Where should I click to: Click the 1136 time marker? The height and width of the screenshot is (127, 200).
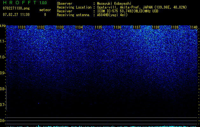pos(117,27)
